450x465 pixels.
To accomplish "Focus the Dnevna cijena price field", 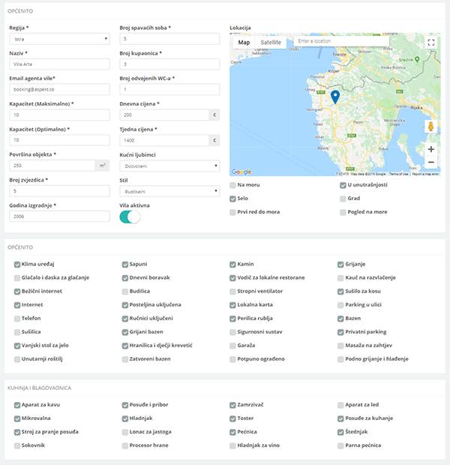I will [165, 115].
